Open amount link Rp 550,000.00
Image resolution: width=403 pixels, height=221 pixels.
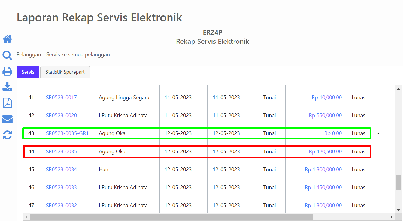(x=325, y=115)
